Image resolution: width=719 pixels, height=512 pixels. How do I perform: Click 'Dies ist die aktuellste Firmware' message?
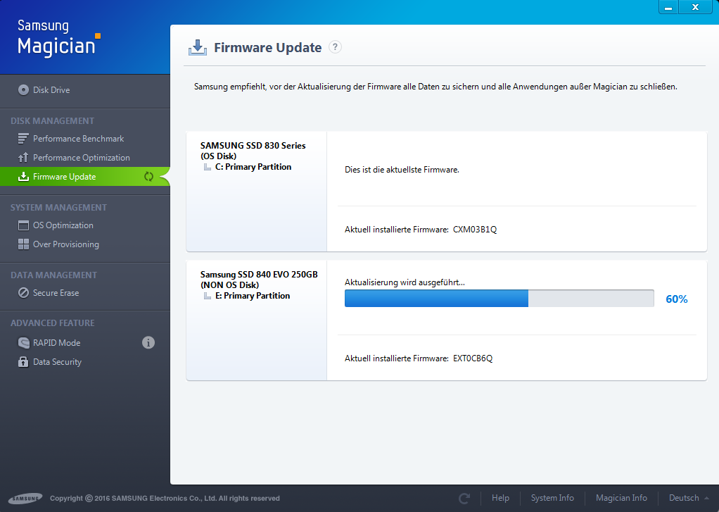tap(402, 170)
